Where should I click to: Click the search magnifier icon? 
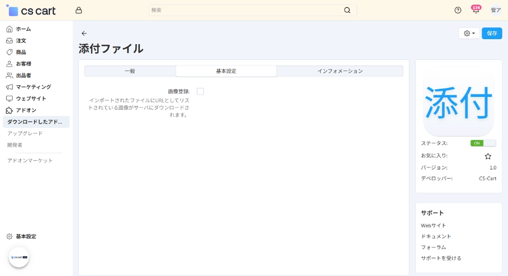347,10
